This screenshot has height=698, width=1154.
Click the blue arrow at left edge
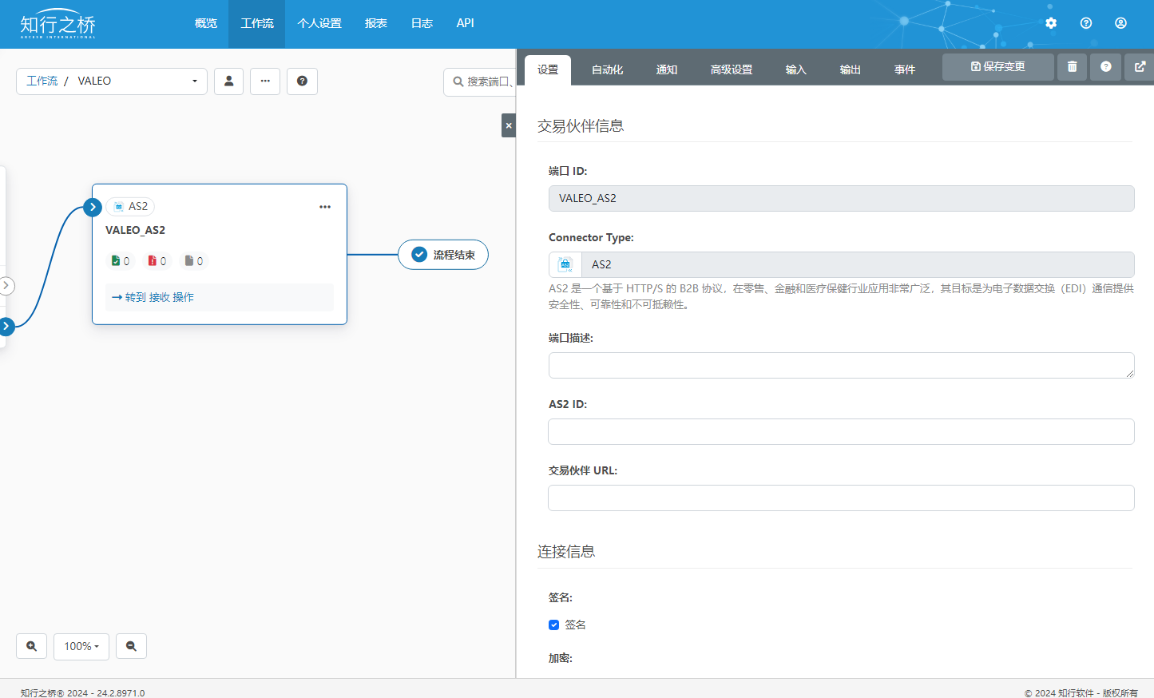tap(6, 326)
